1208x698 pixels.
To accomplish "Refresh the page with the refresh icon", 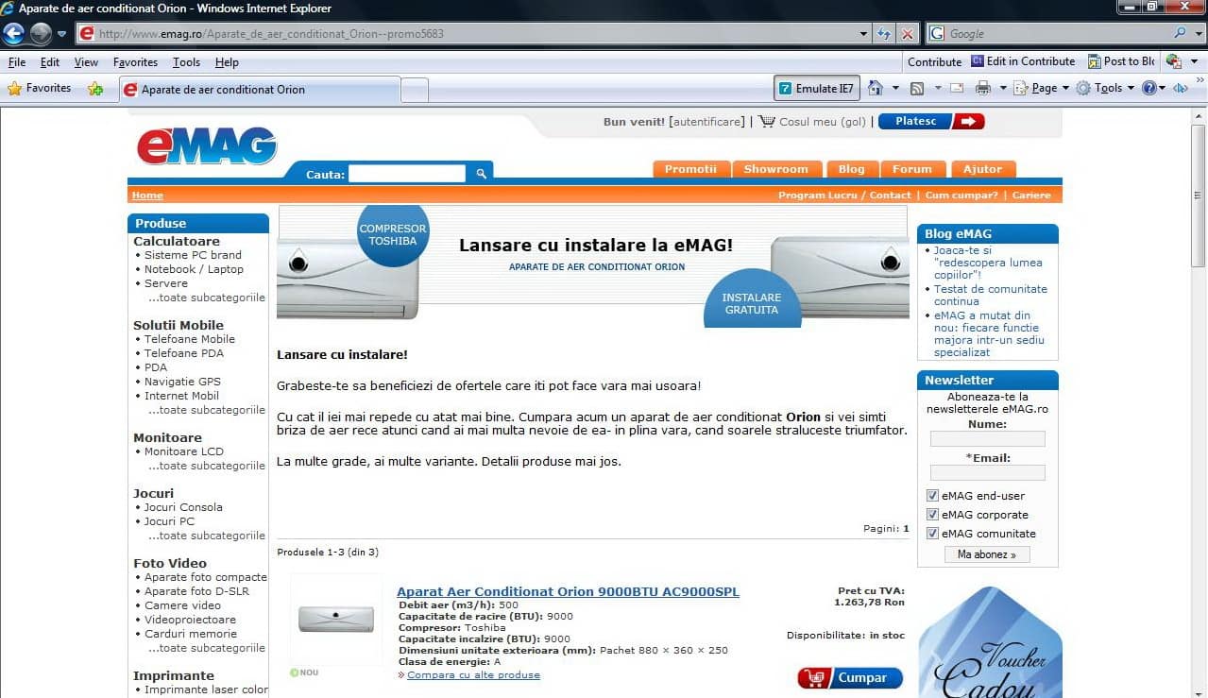I will tap(884, 34).
